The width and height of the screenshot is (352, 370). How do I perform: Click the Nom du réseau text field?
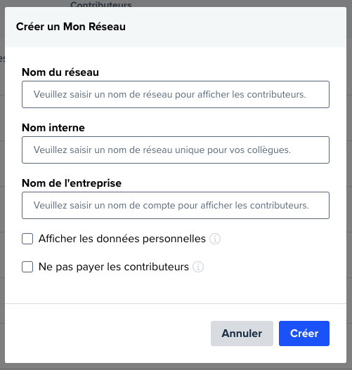point(176,94)
